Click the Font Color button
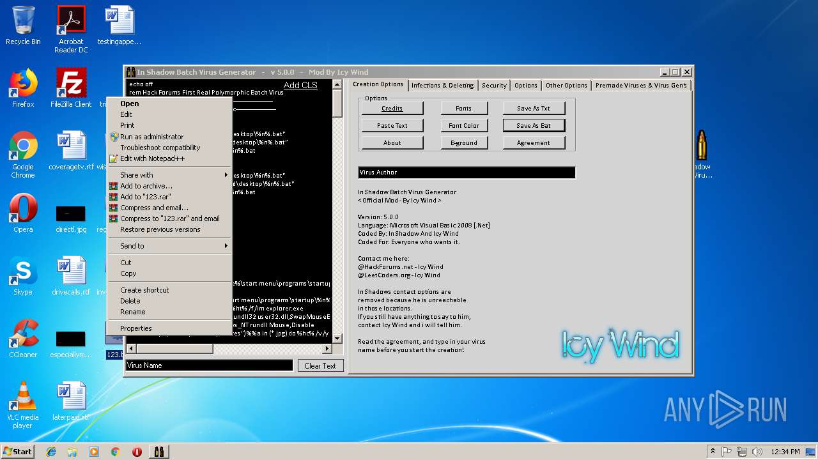 point(463,125)
